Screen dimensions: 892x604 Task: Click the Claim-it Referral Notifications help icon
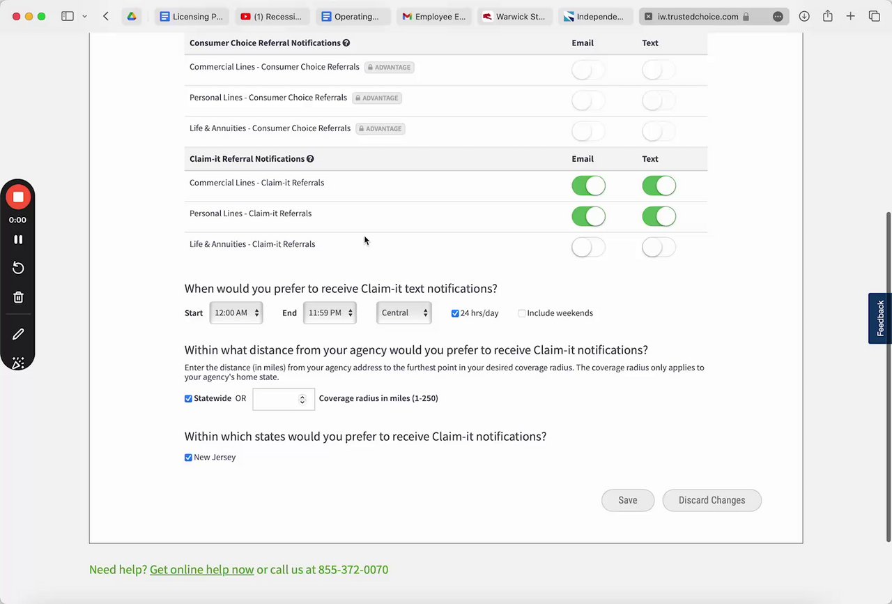tap(310, 159)
